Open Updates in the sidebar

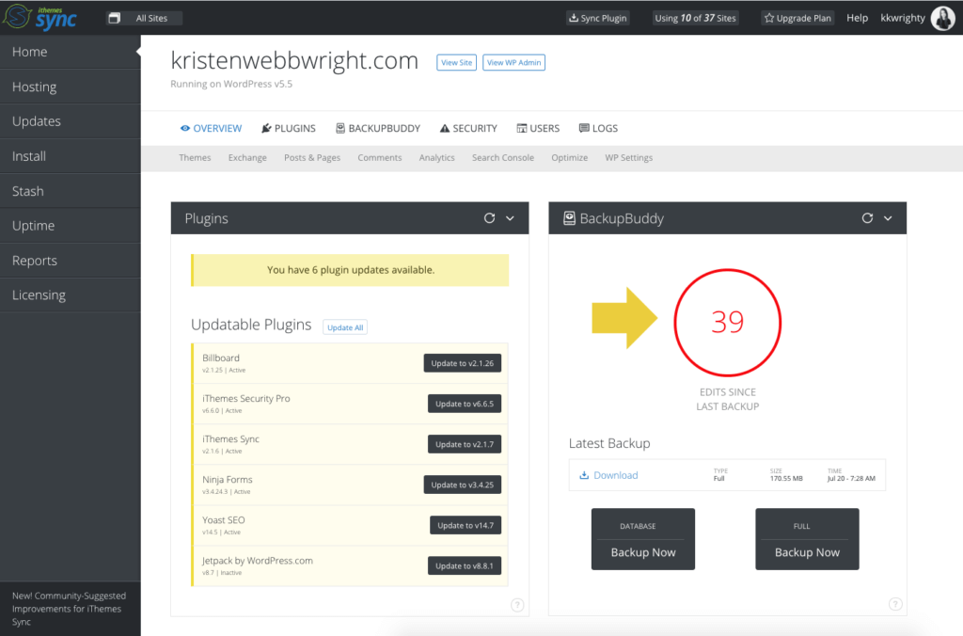point(70,121)
